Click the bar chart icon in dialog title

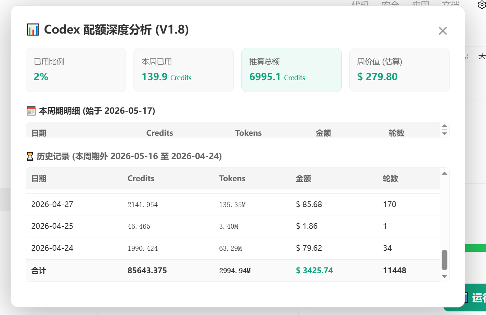[33, 30]
